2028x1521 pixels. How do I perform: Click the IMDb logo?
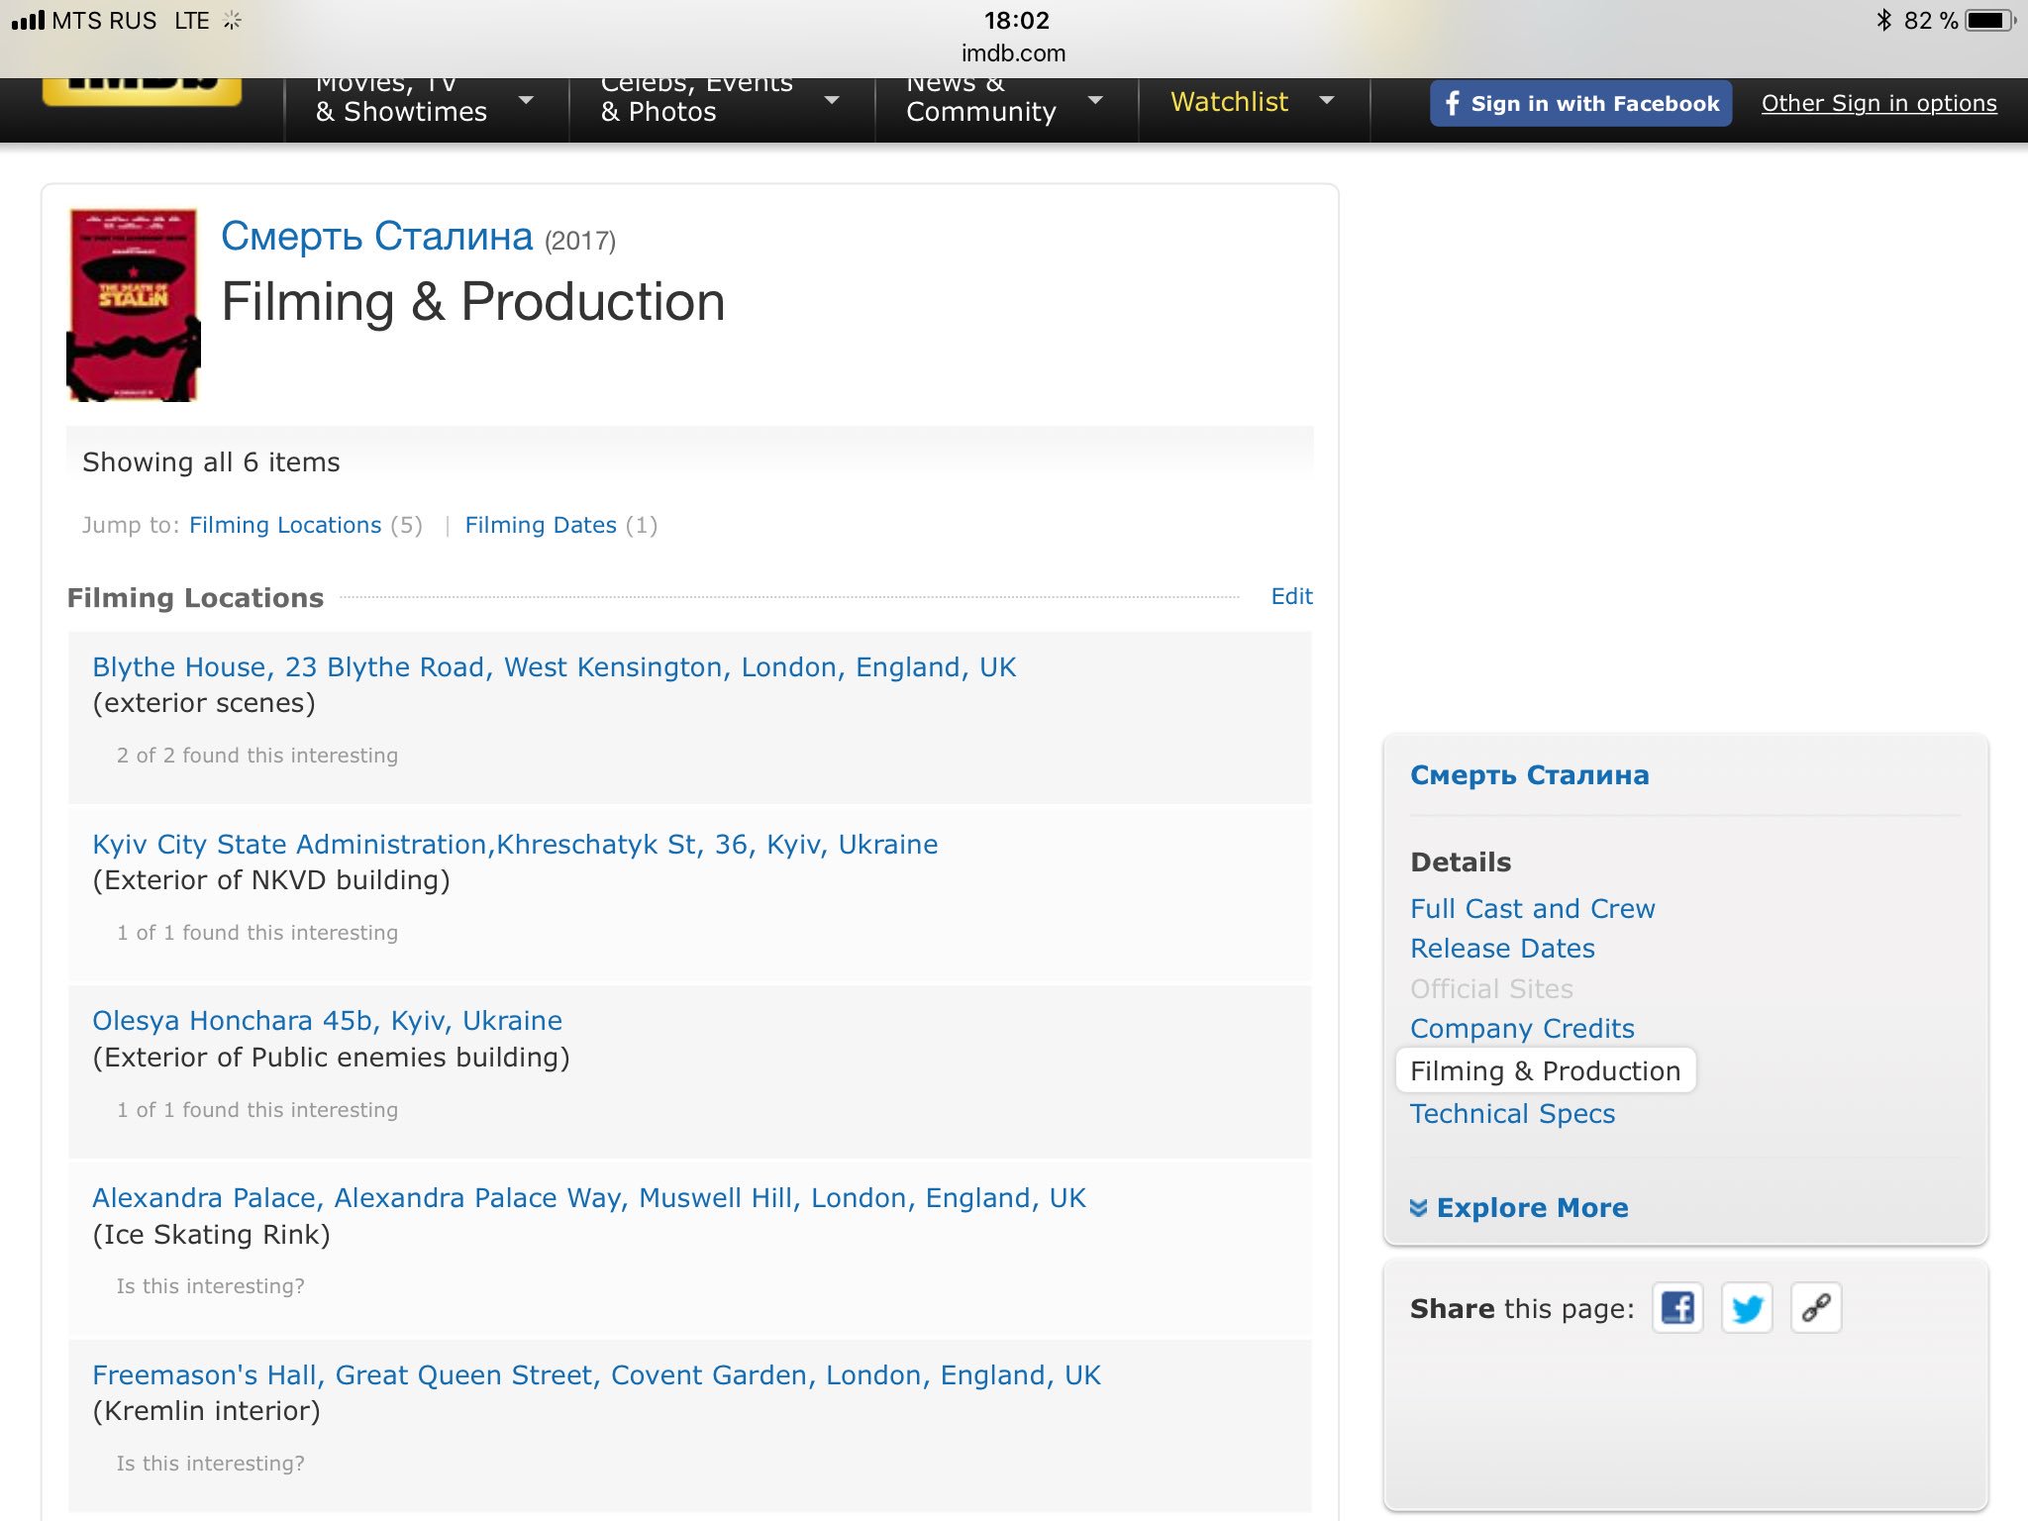click(142, 91)
